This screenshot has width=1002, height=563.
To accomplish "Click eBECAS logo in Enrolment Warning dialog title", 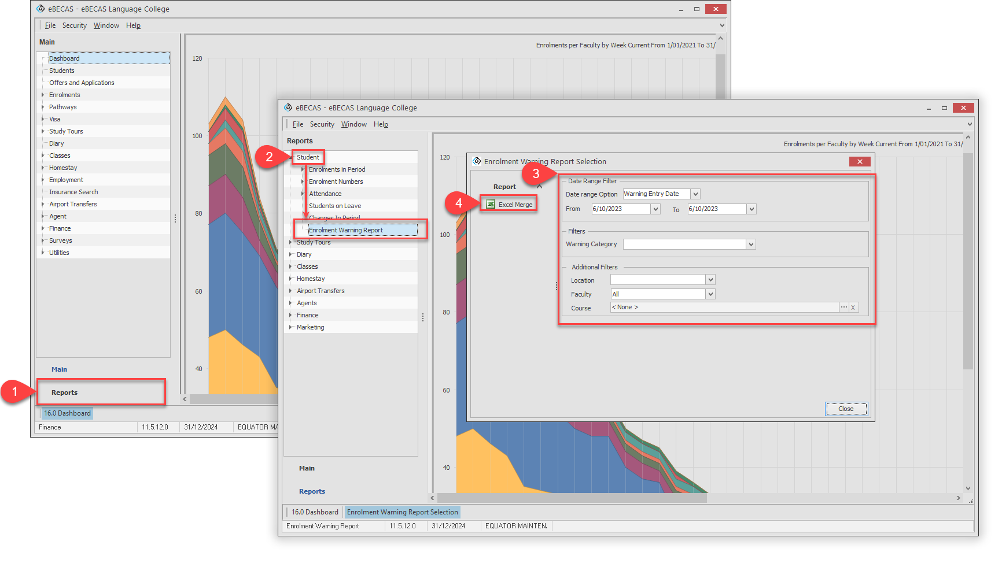I will click(x=477, y=161).
